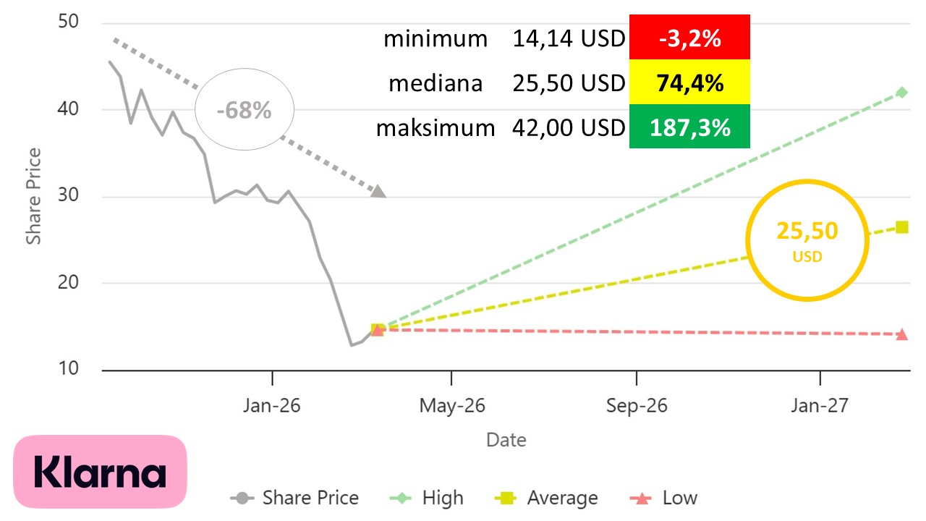926x521 pixels.
Task: Click the green 187,3% cell
Action: pos(689,128)
